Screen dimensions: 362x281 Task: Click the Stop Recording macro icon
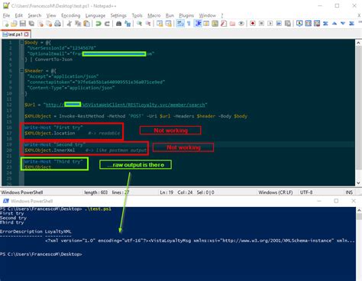pyautogui.click(x=261, y=24)
